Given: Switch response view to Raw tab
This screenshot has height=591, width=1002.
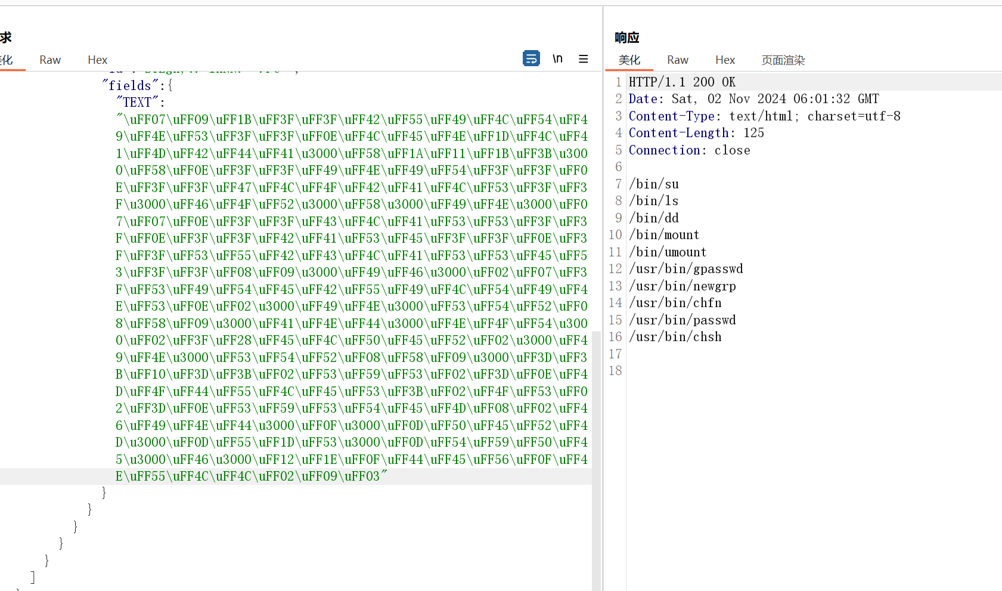Looking at the screenshot, I should [x=678, y=60].
